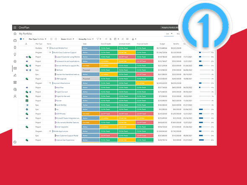The height and width of the screenshot is (185, 247).
Task: Open the lightbulb ideas icon in sidebar
Action: click(x=15, y=54)
